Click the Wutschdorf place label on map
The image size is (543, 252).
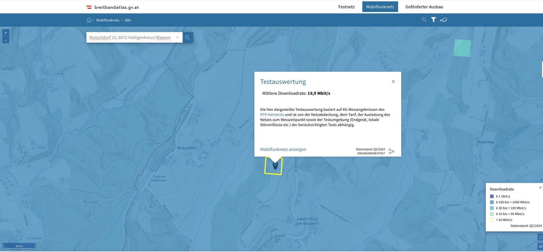[187, 148]
